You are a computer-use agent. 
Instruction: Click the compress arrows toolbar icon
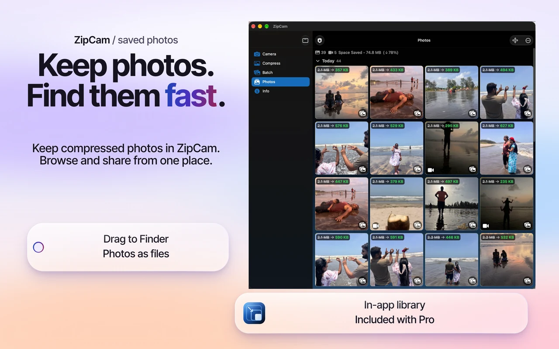(515, 40)
